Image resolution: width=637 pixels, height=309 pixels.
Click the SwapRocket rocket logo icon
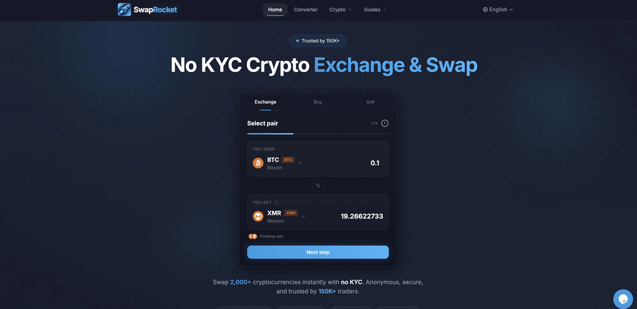pyautogui.click(x=124, y=10)
